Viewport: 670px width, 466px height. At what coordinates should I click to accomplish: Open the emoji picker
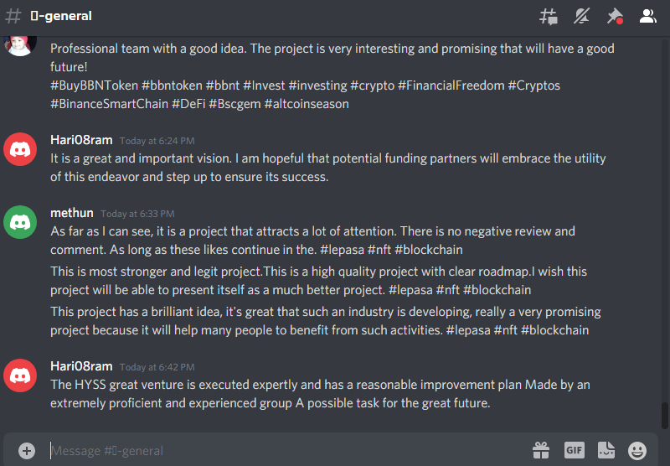tap(637, 451)
